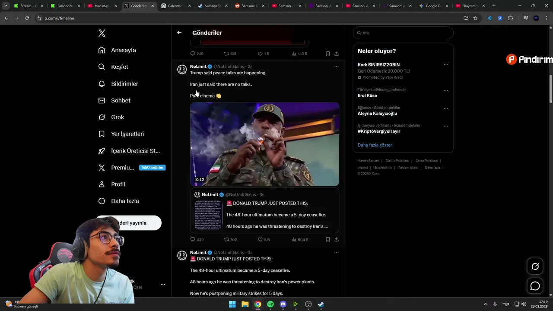Open Profil page
The height and width of the screenshot is (311, 553).
coord(112,184)
